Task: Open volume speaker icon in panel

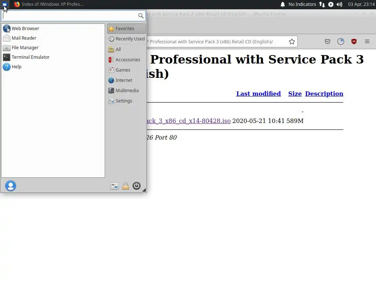Action: [339, 4]
